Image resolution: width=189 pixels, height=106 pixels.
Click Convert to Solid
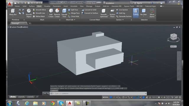coord(89,10)
